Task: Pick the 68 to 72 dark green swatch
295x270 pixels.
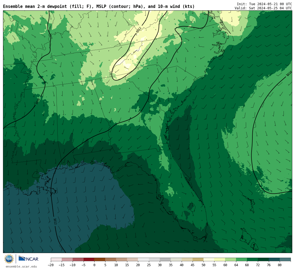Action: coord(253,260)
